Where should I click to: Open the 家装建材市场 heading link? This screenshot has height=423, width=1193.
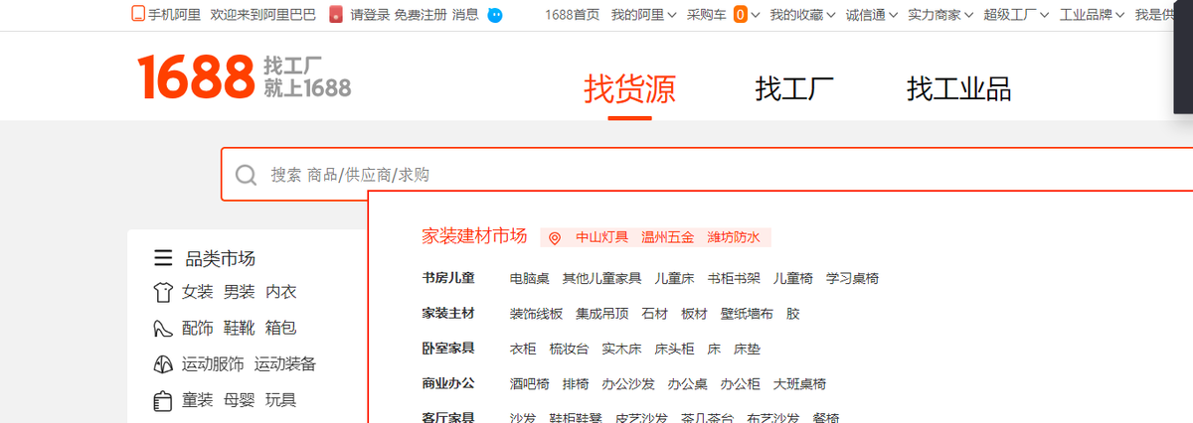click(474, 236)
